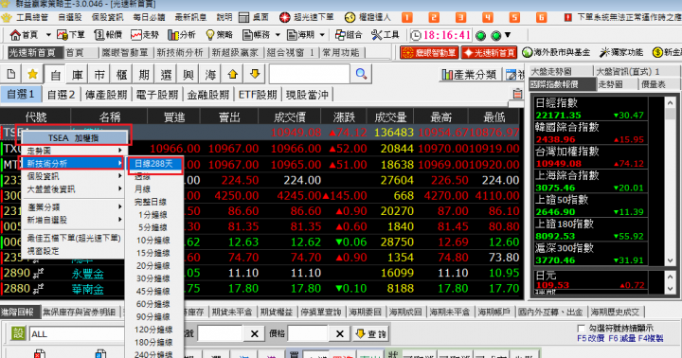Expand the dropdown arrow next to 首頁
Screen dimensions: 682x358
pos(48,35)
